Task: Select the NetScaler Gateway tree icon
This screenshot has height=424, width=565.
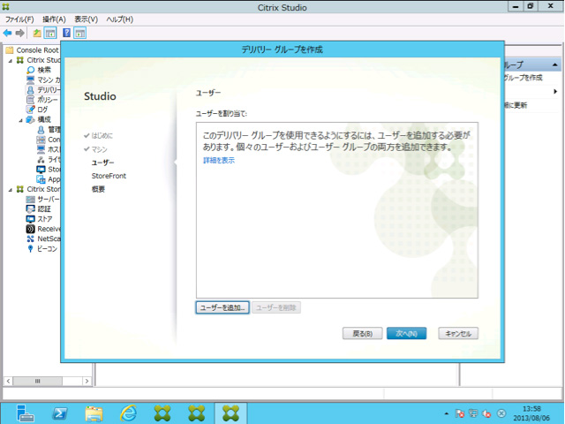Action: 31,238
